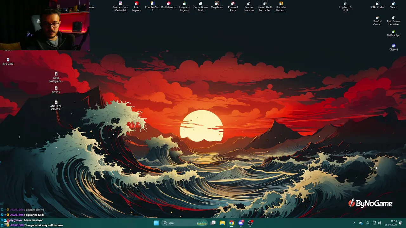Select the OBS Studio desktop icon
The image size is (406, 228).
coord(377,5)
